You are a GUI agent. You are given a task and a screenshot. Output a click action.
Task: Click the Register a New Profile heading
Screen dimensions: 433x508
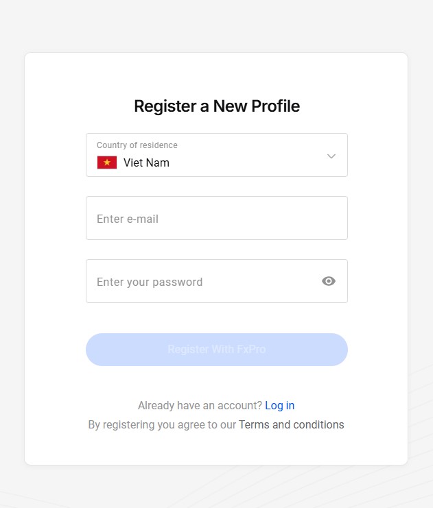pyautogui.click(x=216, y=106)
